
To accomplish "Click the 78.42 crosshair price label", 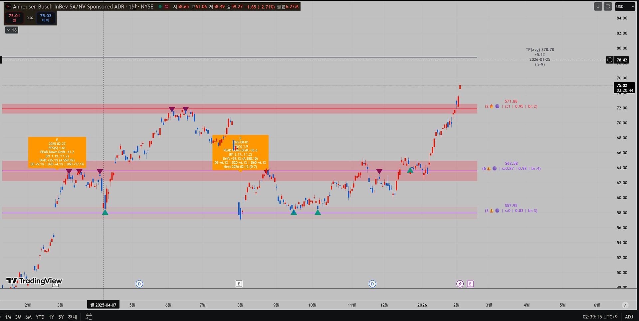I will pos(622,60).
